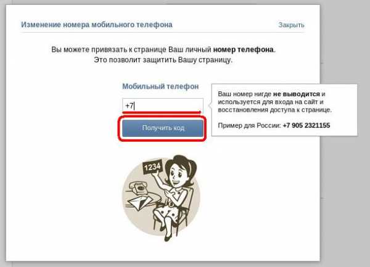370x267 pixels.
Task: Click the example number +7 905 2321155
Action: point(306,125)
